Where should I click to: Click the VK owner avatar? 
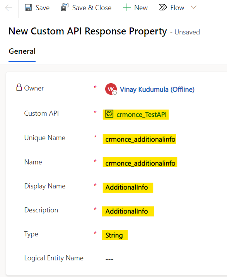click(x=111, y=89)
